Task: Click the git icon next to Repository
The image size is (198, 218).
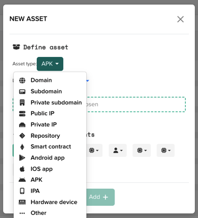Action: tap(22, 136)
